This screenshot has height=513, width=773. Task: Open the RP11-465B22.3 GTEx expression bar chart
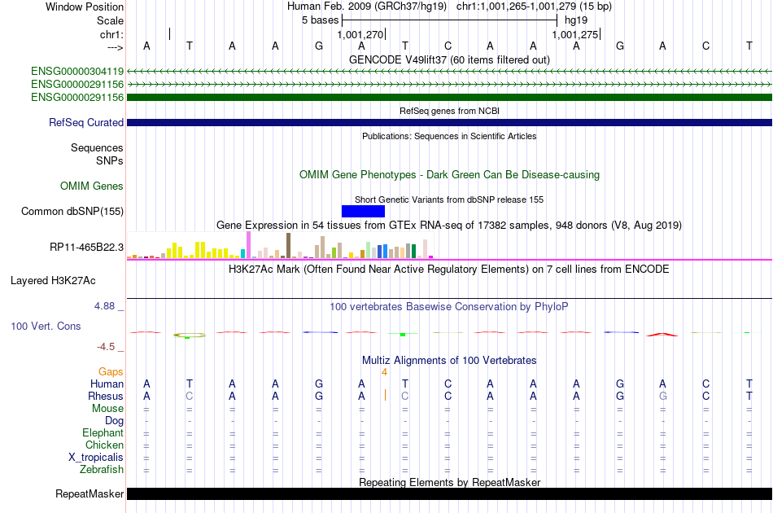[280, 246]
